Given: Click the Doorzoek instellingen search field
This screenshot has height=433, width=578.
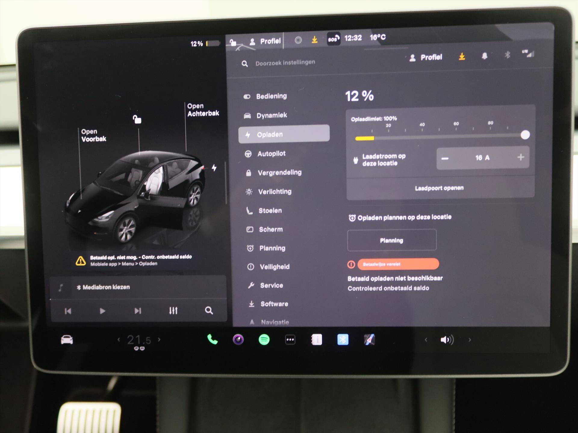Looking at the screenshot, I should coord(285,63).
